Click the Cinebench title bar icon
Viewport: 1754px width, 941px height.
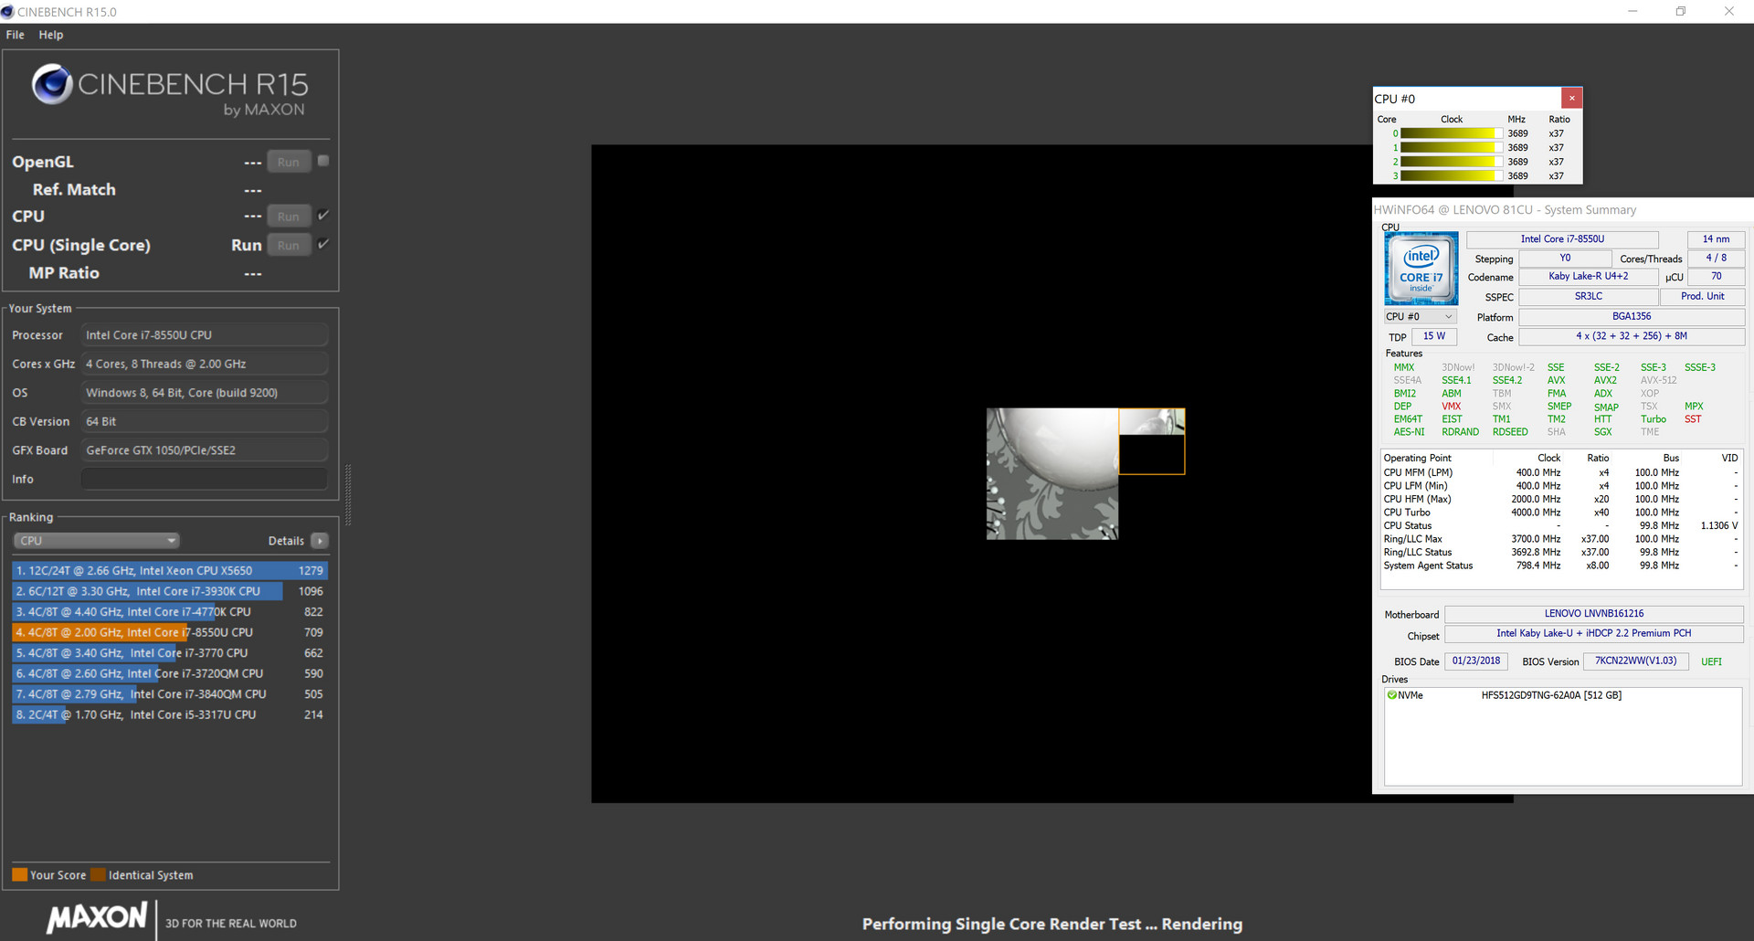point(8,12)
